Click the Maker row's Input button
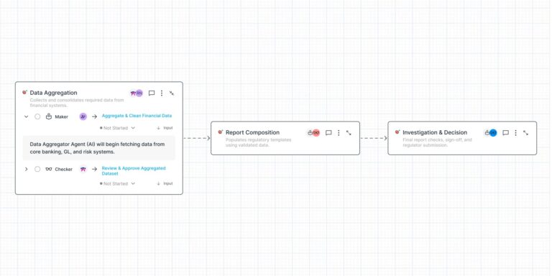 (x=165, y=128)
